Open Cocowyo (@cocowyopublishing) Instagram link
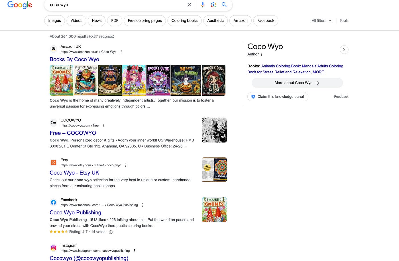399x261 pixels. [x=89, y=258]
